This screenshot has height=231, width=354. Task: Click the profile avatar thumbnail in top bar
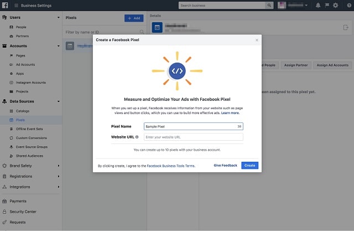point(282,5)
